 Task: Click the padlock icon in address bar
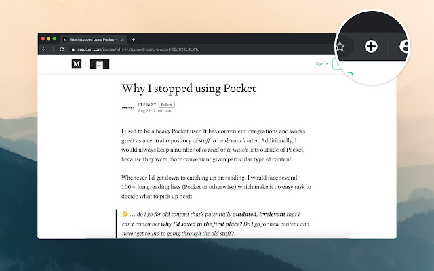(73, 49)
